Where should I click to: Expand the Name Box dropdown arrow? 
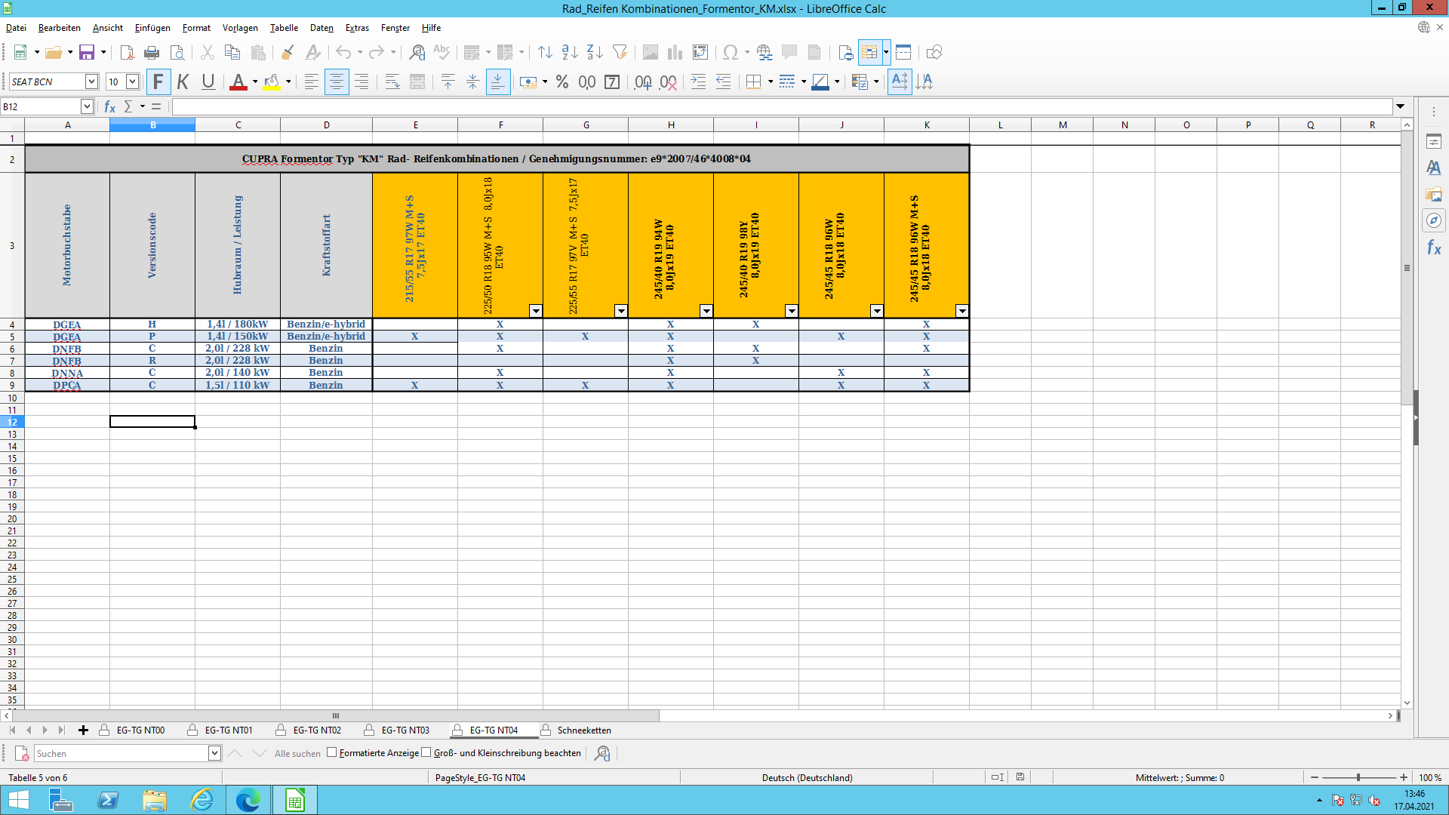point(87,106)
